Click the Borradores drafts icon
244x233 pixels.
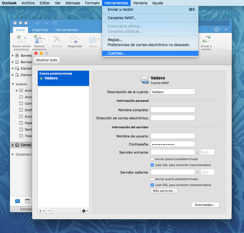(x=17, y=62)
